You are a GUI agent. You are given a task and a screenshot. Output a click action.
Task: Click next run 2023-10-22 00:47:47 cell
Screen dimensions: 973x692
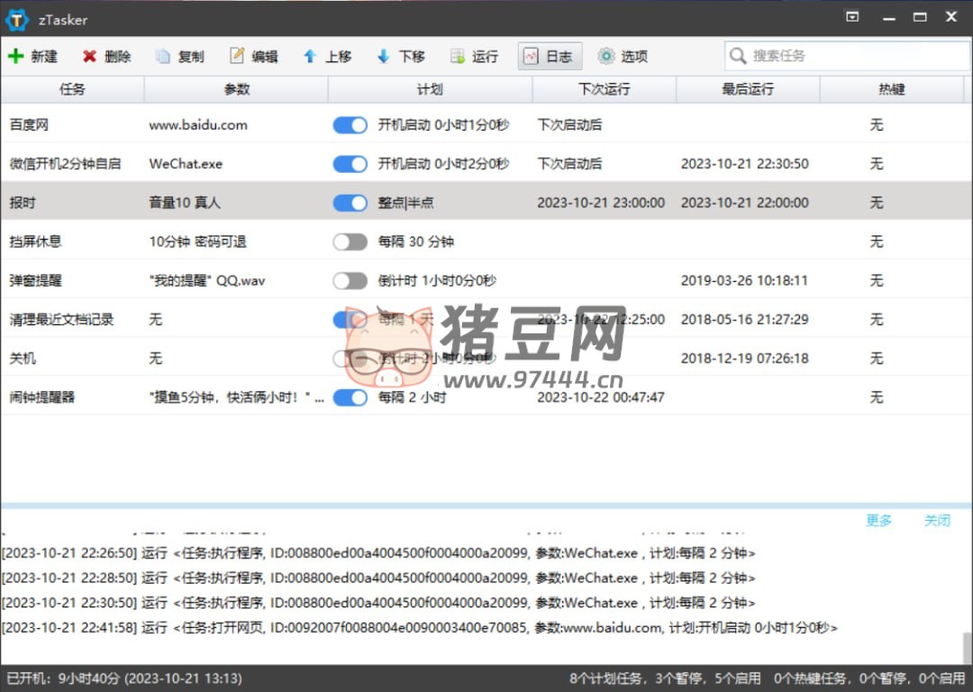(601, 397)
